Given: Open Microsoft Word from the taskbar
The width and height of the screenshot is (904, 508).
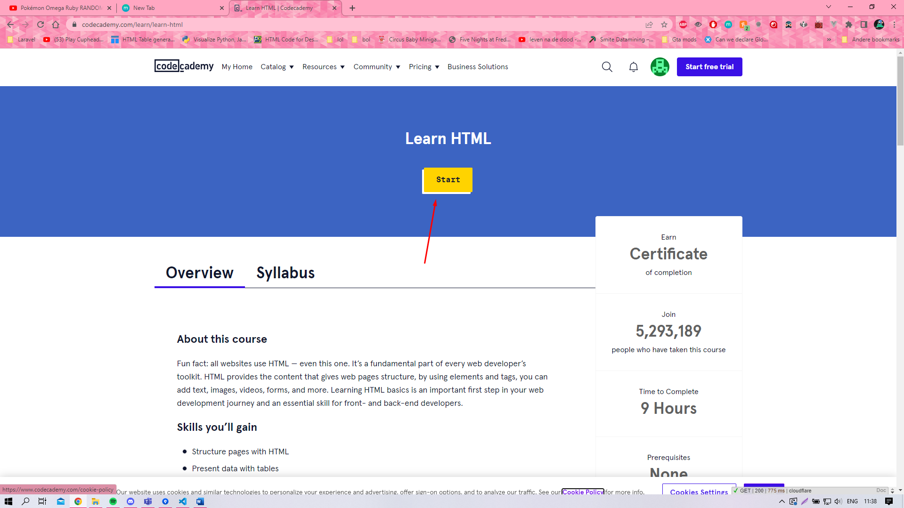Looking at the screenshot, I should 200,501.
